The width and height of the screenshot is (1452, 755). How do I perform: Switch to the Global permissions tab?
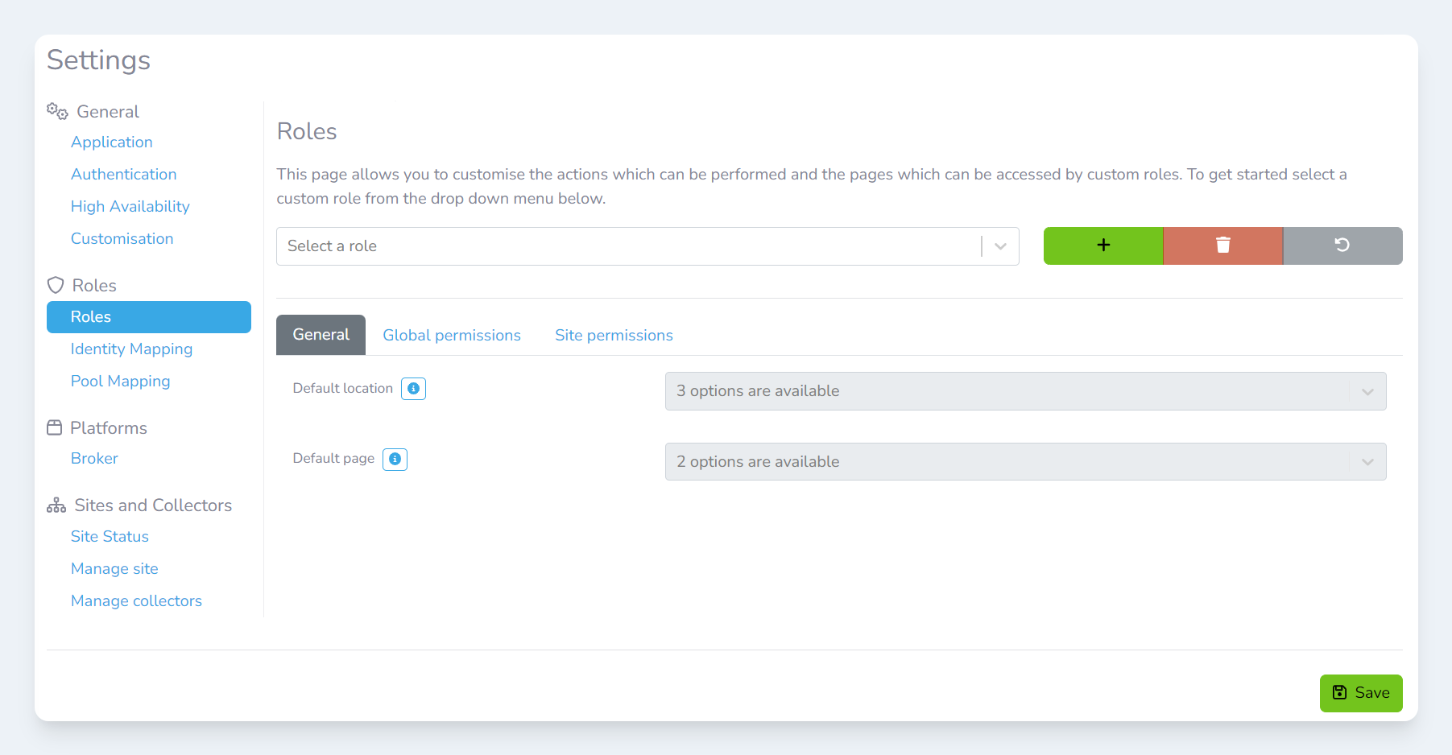coord(451,336)
